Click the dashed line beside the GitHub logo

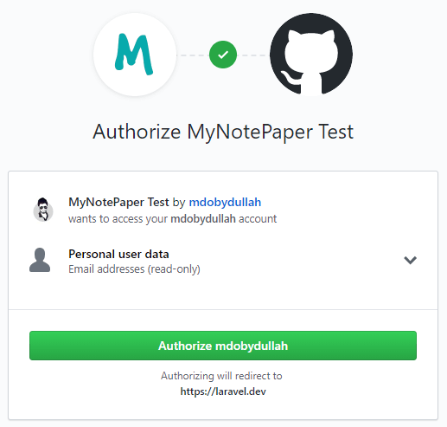point(253,55)
